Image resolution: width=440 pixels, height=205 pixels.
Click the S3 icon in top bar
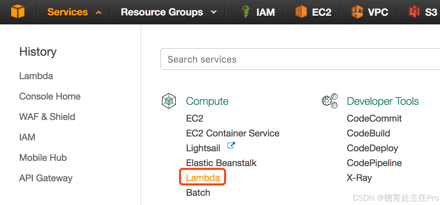click(414, 12)
